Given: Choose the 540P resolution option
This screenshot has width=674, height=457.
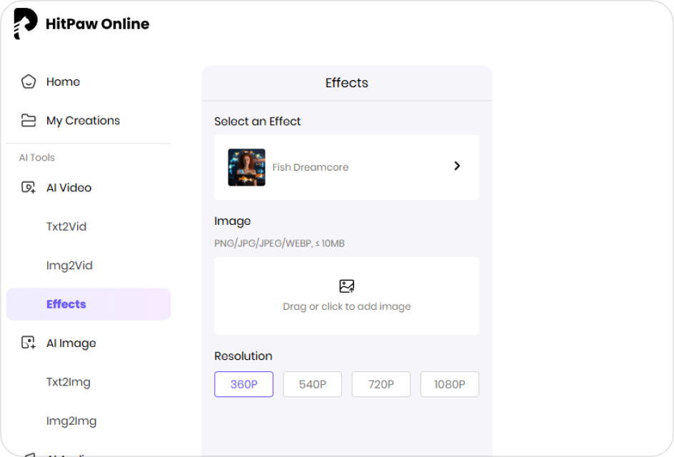Looking at the screenshot, I should click(x=313, y=384).
